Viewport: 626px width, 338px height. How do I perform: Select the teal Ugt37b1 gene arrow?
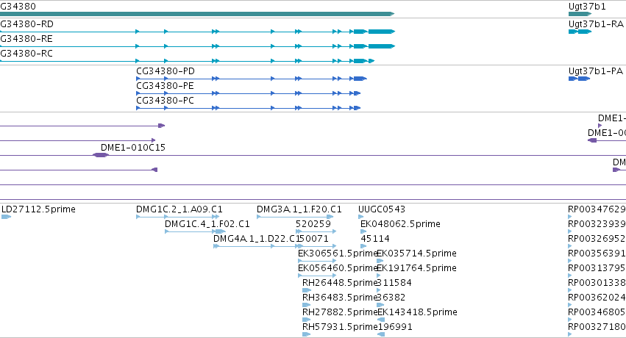click(x=580, y=14)
